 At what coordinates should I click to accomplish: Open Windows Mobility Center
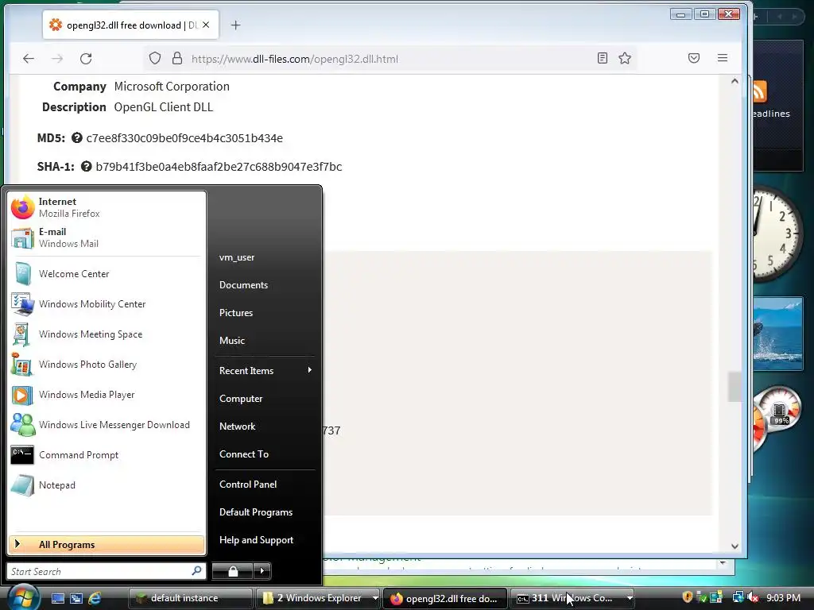(106, 304)
